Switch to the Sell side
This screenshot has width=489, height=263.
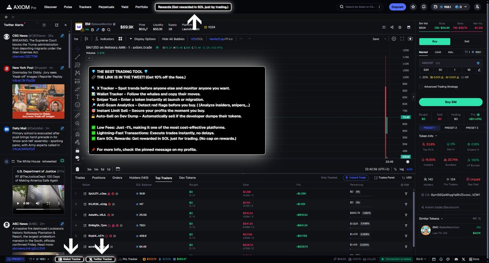pyautogui.click(x=467, y=42)
